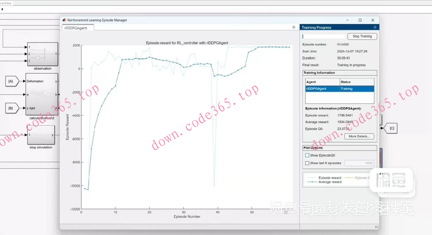Select rlDDPGAgent row in Training Information table

[340, 88]
